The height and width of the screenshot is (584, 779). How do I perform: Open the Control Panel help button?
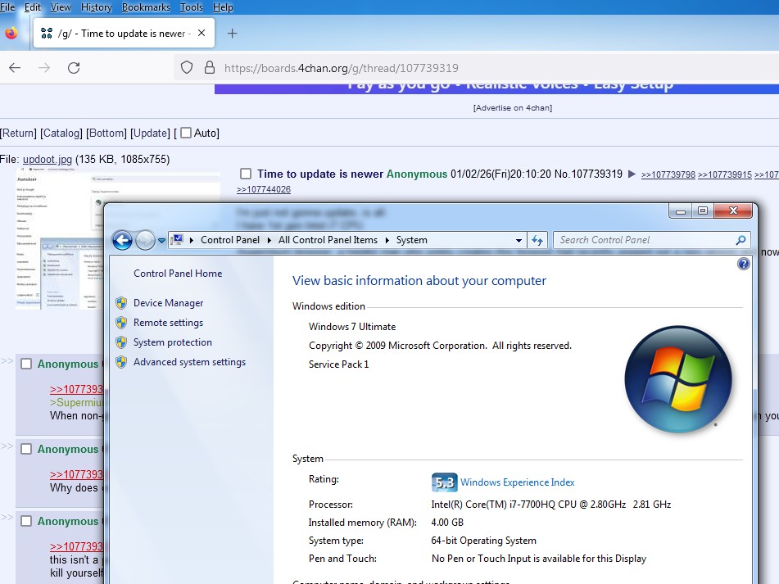743,264
